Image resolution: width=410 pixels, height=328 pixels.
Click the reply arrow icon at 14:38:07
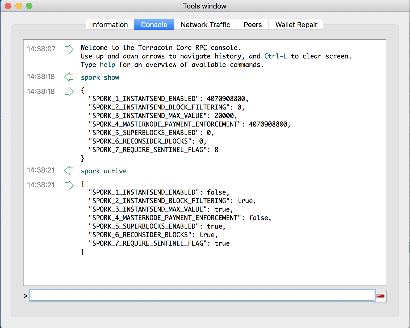[69, 49]
